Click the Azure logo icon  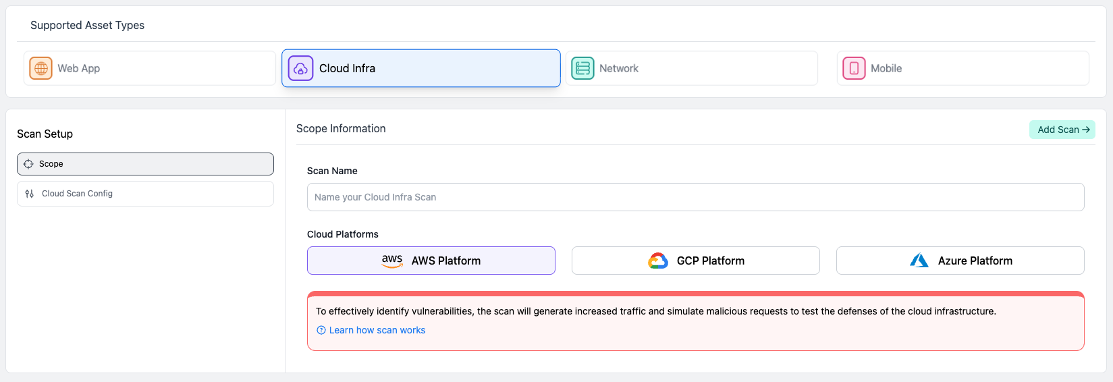(919, 261)
